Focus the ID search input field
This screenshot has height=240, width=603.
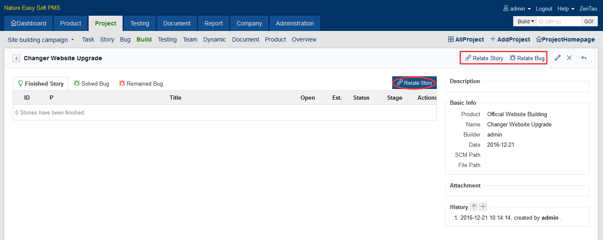coord(558,22)
